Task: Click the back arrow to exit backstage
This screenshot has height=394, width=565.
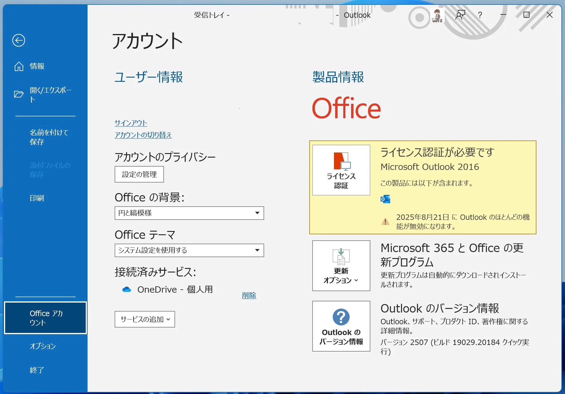Action: 19,40
